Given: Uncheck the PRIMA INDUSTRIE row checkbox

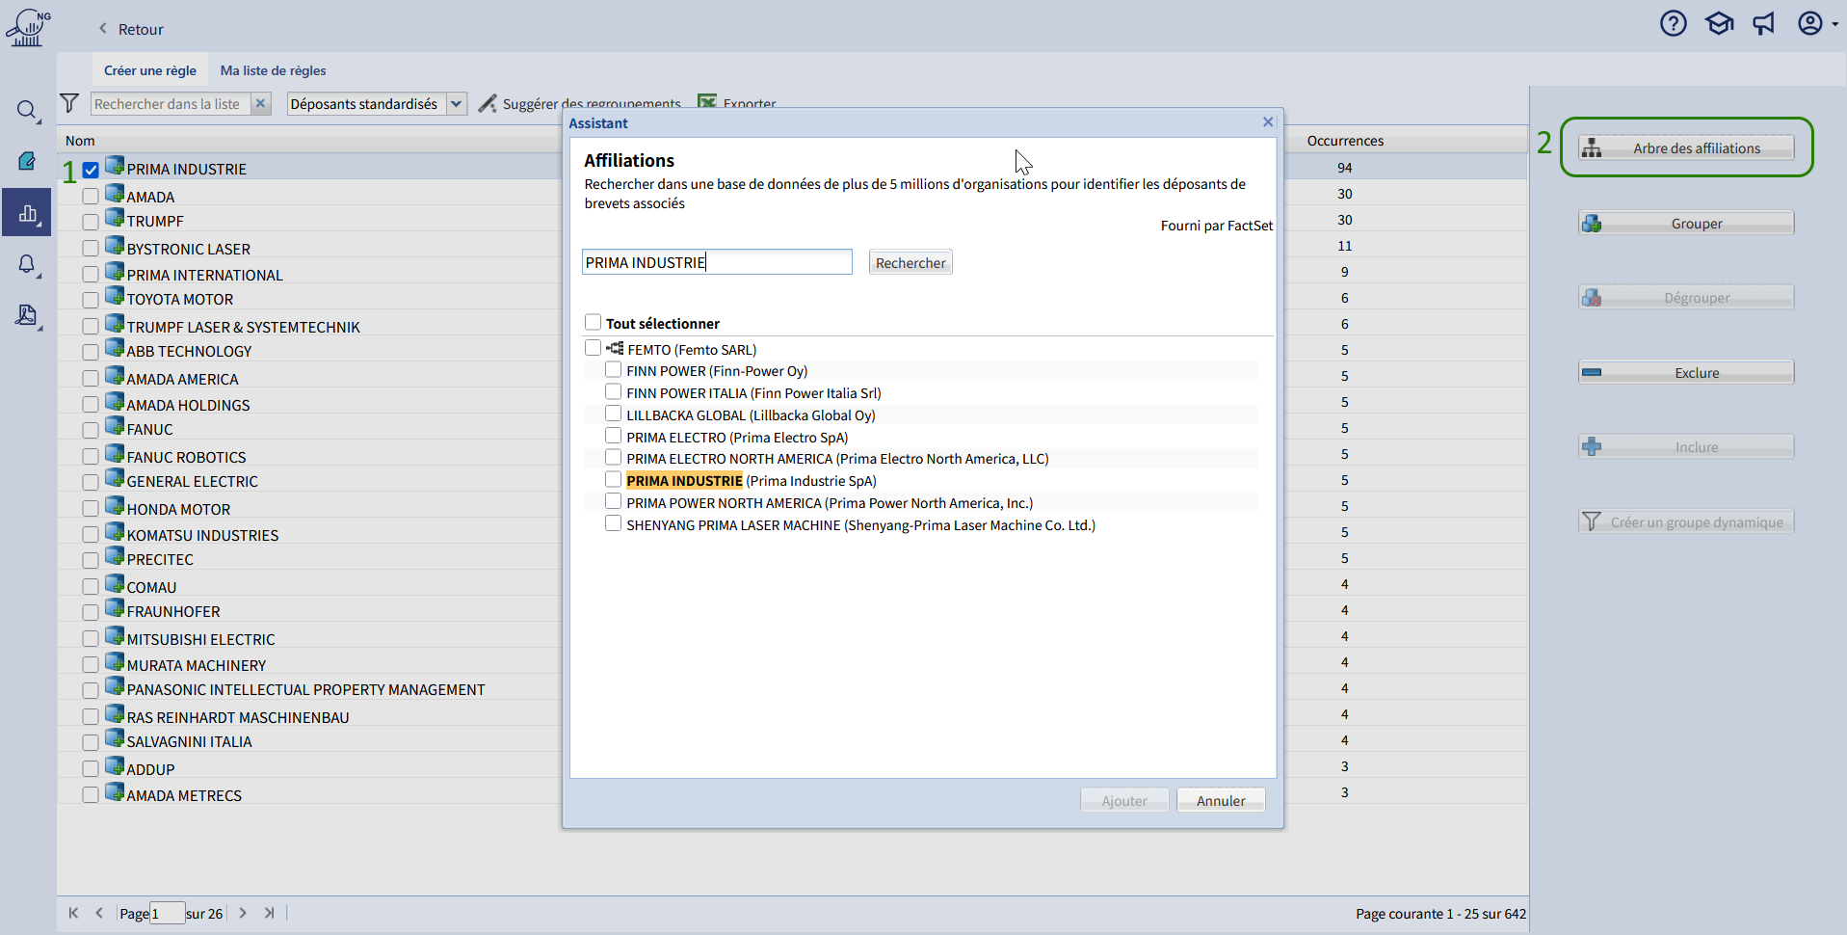Looking at the screenshot, I should pyautogui.click(x=91, y=170).
